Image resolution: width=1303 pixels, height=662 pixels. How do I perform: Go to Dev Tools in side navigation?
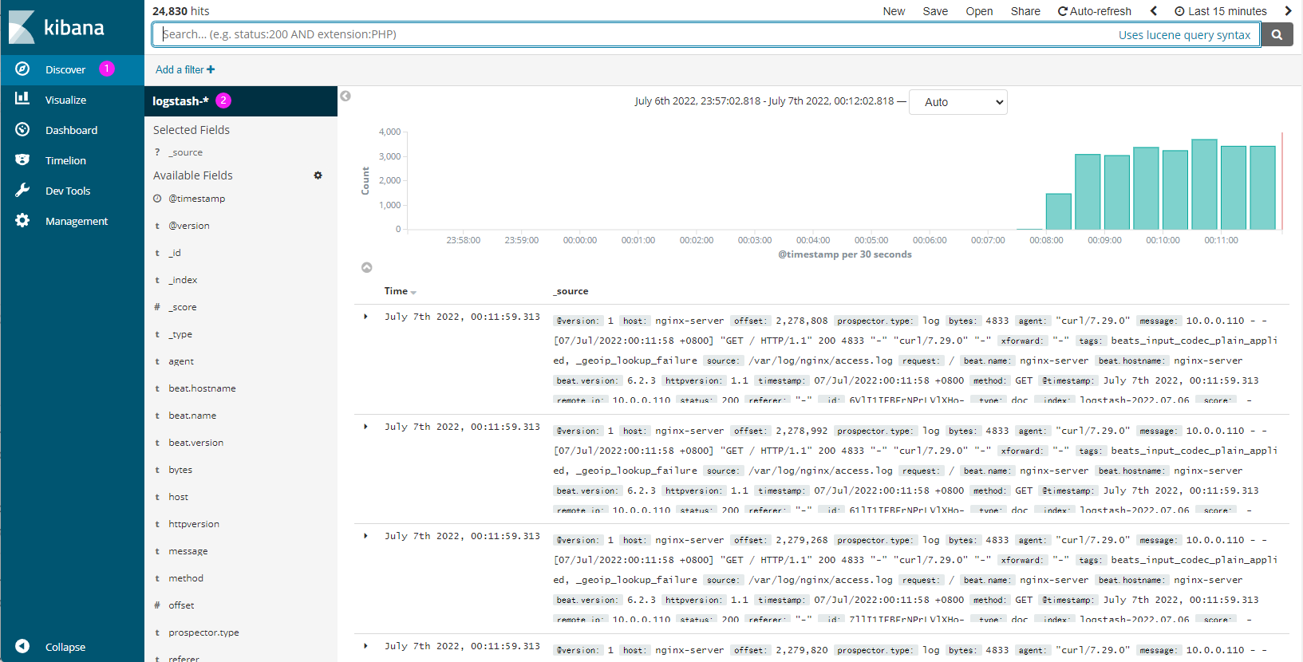pos(68,191)
